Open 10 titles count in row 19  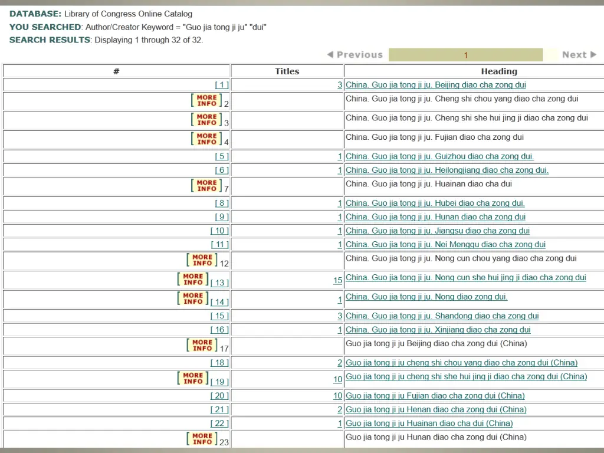tap(337, 380)
